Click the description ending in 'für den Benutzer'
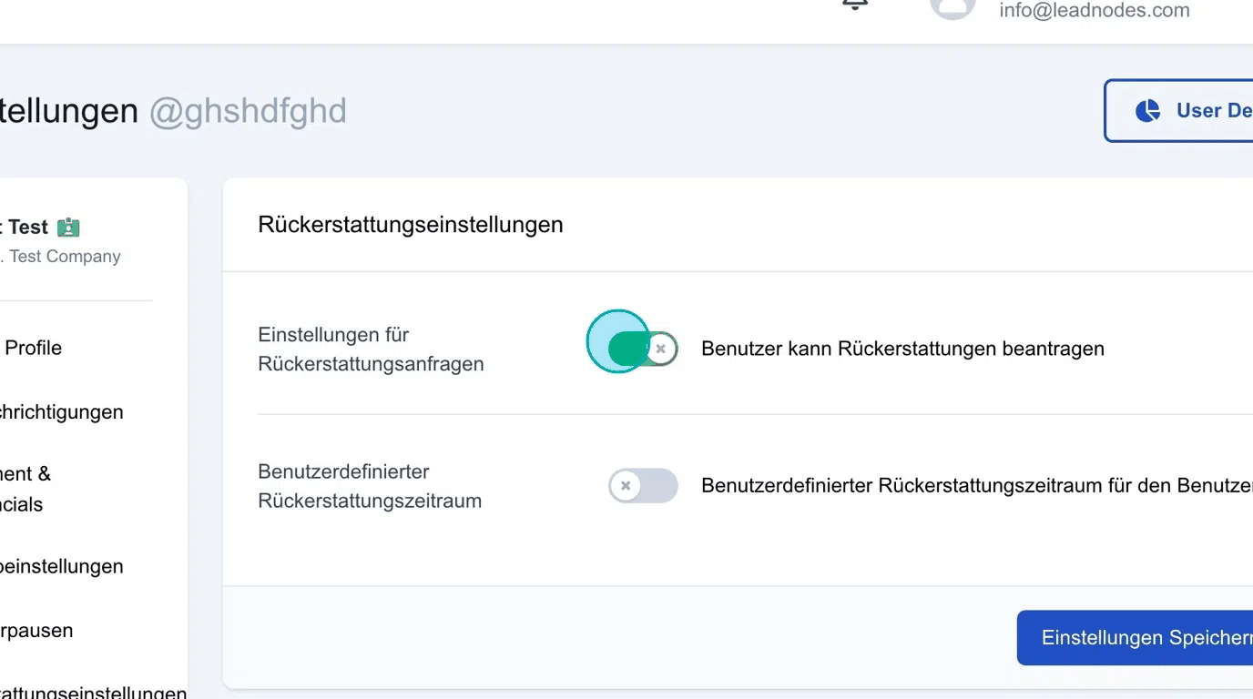The height and width of the screenshot is (699, 1253). pos(977,486)
